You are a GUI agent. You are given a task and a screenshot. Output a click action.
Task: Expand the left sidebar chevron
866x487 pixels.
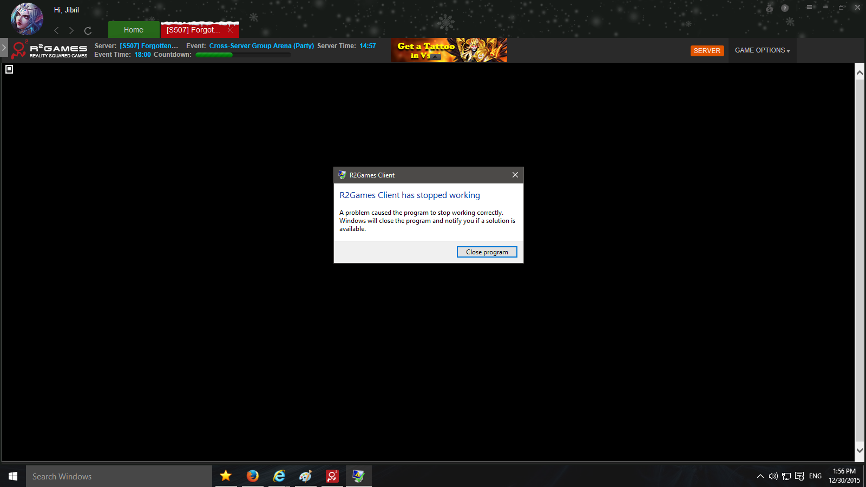tap(4, 48)
